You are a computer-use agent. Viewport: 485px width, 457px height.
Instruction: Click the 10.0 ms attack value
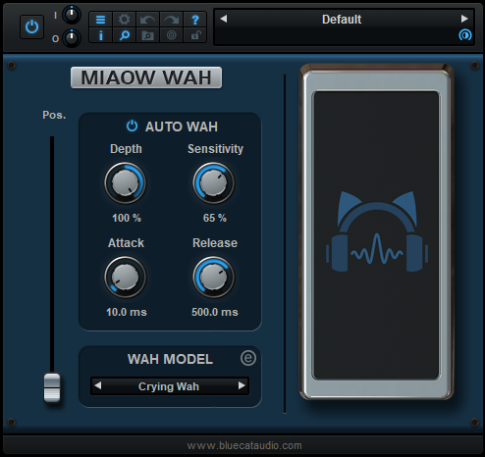tap(127, 312)
